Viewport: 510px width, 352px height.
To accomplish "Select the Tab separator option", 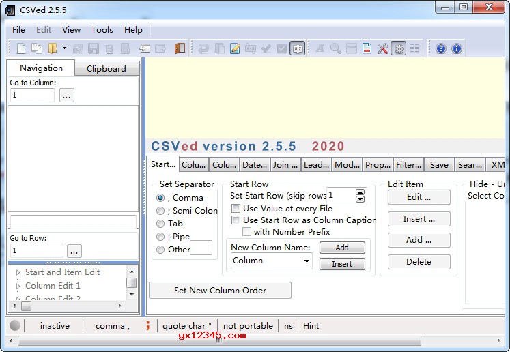I will click(160, 224).
